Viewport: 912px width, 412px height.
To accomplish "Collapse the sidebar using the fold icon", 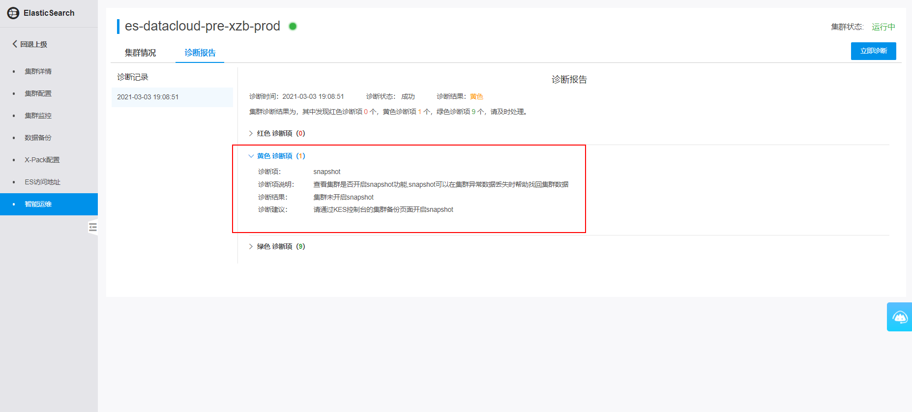I will pyautogui.click(x=93, y=227).
